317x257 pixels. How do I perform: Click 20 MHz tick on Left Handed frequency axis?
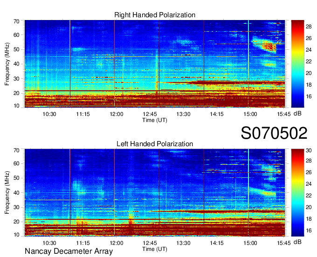[x=16, y=222]
